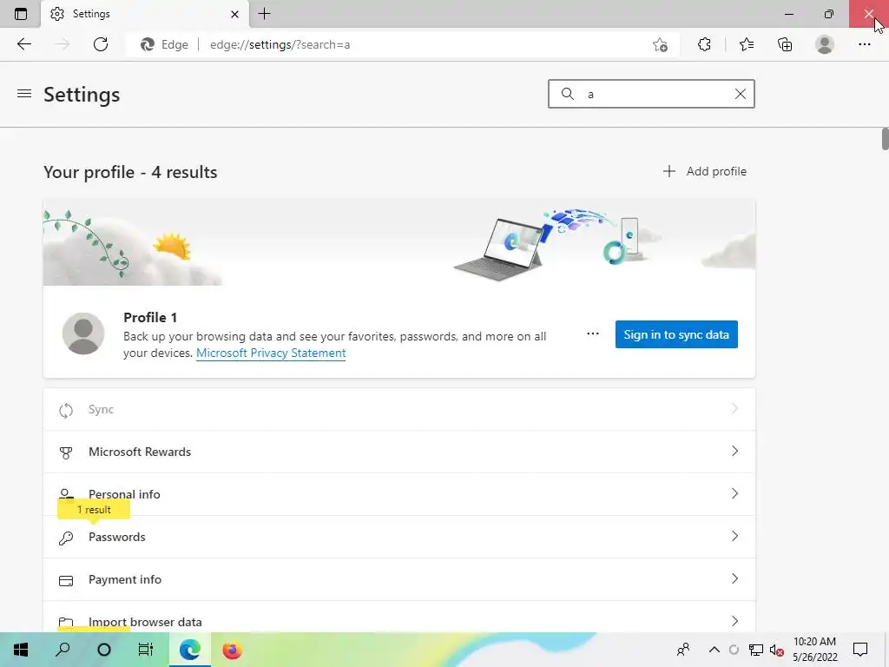Open the Microsoft Rewards row

tap(399, 452)
